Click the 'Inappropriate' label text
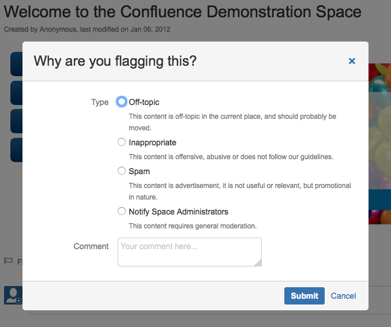391x327 pixels. tap(152, 142)
